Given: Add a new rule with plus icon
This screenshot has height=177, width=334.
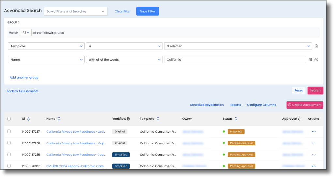Looking at the screenshot, I should pos(316,60).
